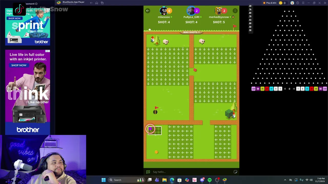Click the chat bubble icon beside Say hello
328x184 pixels.
coord(148,172)
